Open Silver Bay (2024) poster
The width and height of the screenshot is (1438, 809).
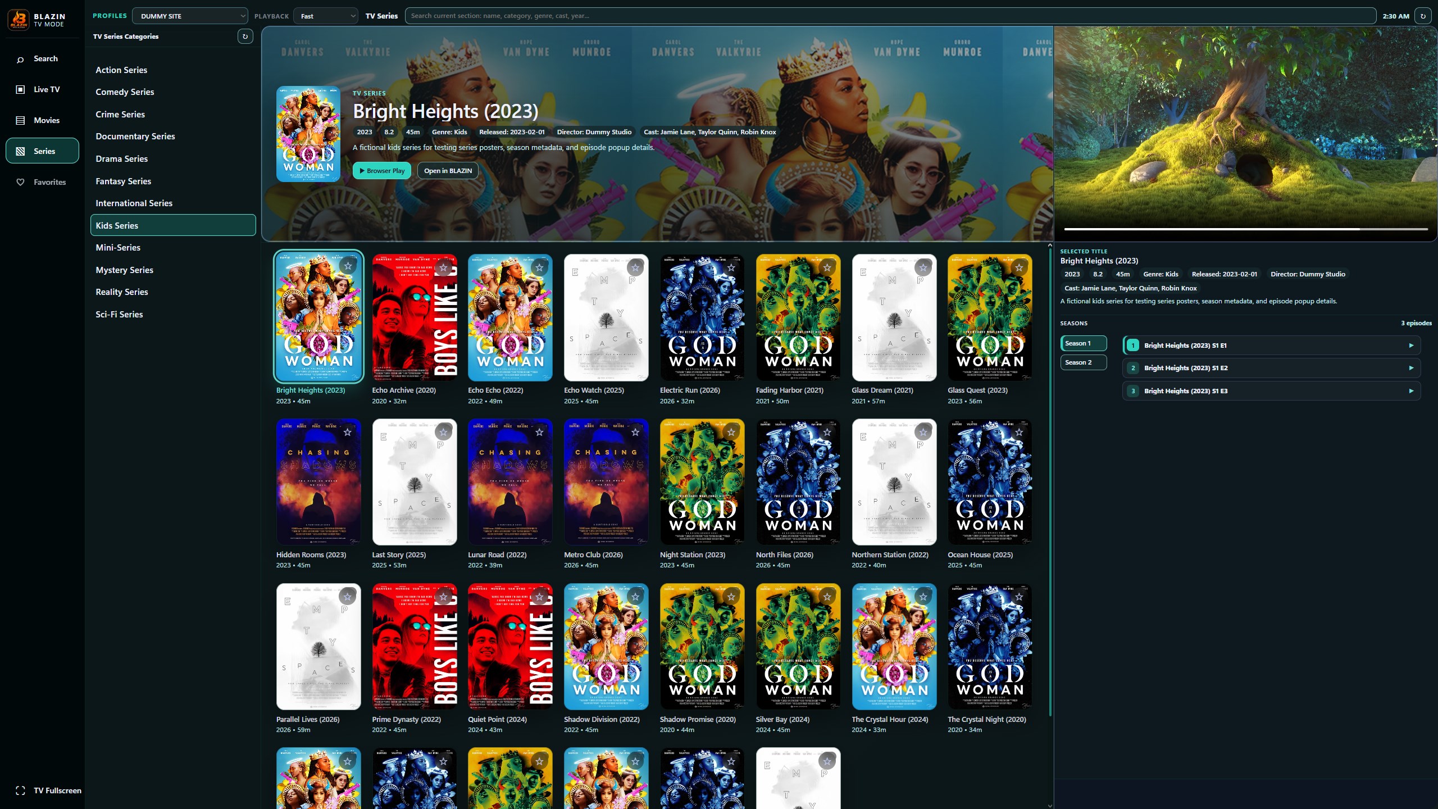[x=798, y=646]
